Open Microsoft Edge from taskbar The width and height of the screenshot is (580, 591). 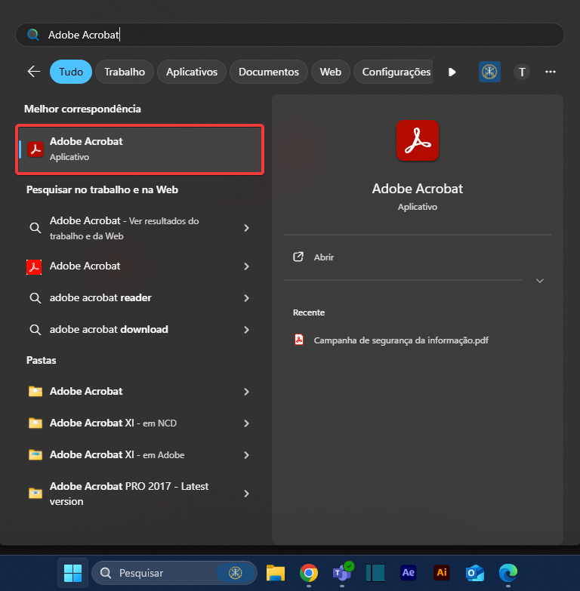coord(508,573)
